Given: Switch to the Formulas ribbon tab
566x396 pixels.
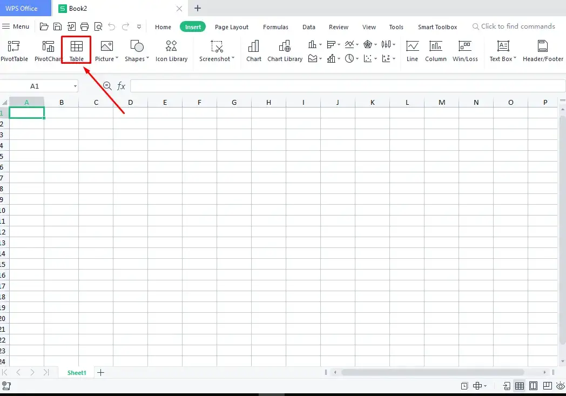Looking at the screenshot, I should [275, 26].
